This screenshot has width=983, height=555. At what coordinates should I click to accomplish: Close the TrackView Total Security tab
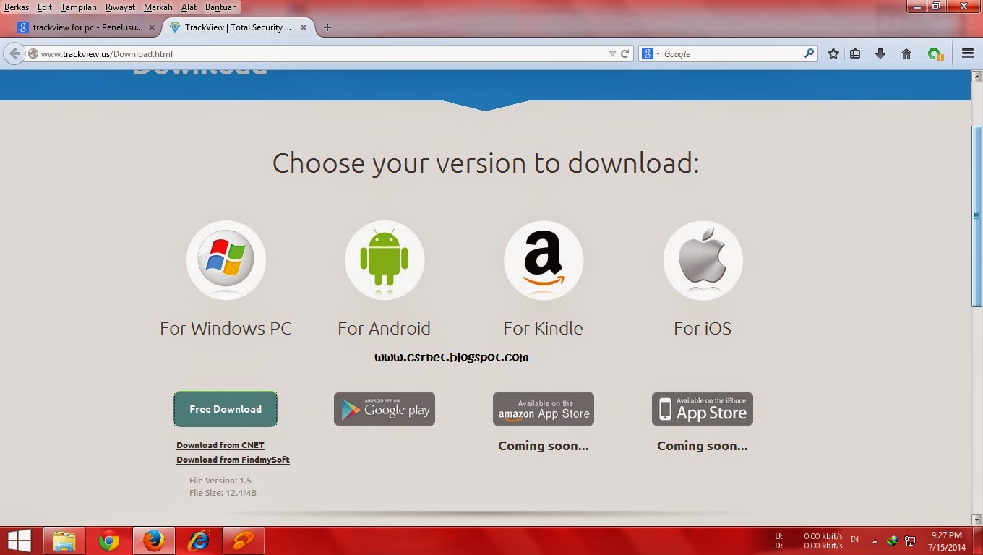click(304, 27)
